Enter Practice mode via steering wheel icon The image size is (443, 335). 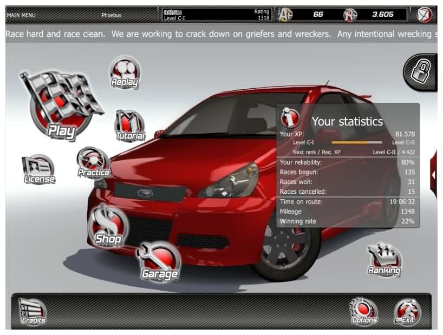tap(93, 163)
